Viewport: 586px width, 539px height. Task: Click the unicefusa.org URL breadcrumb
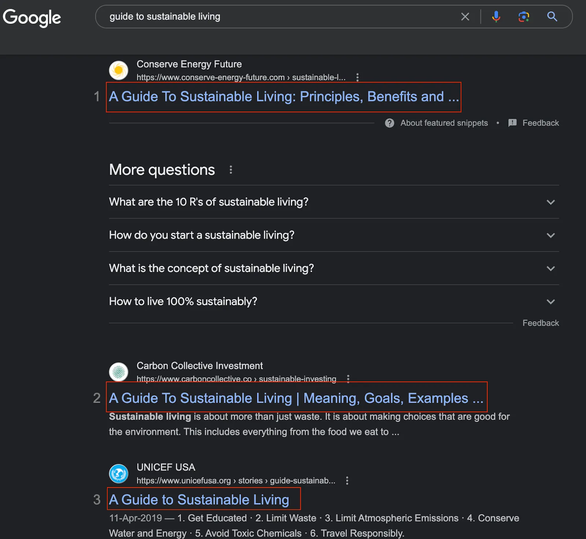tap(236, 481)
